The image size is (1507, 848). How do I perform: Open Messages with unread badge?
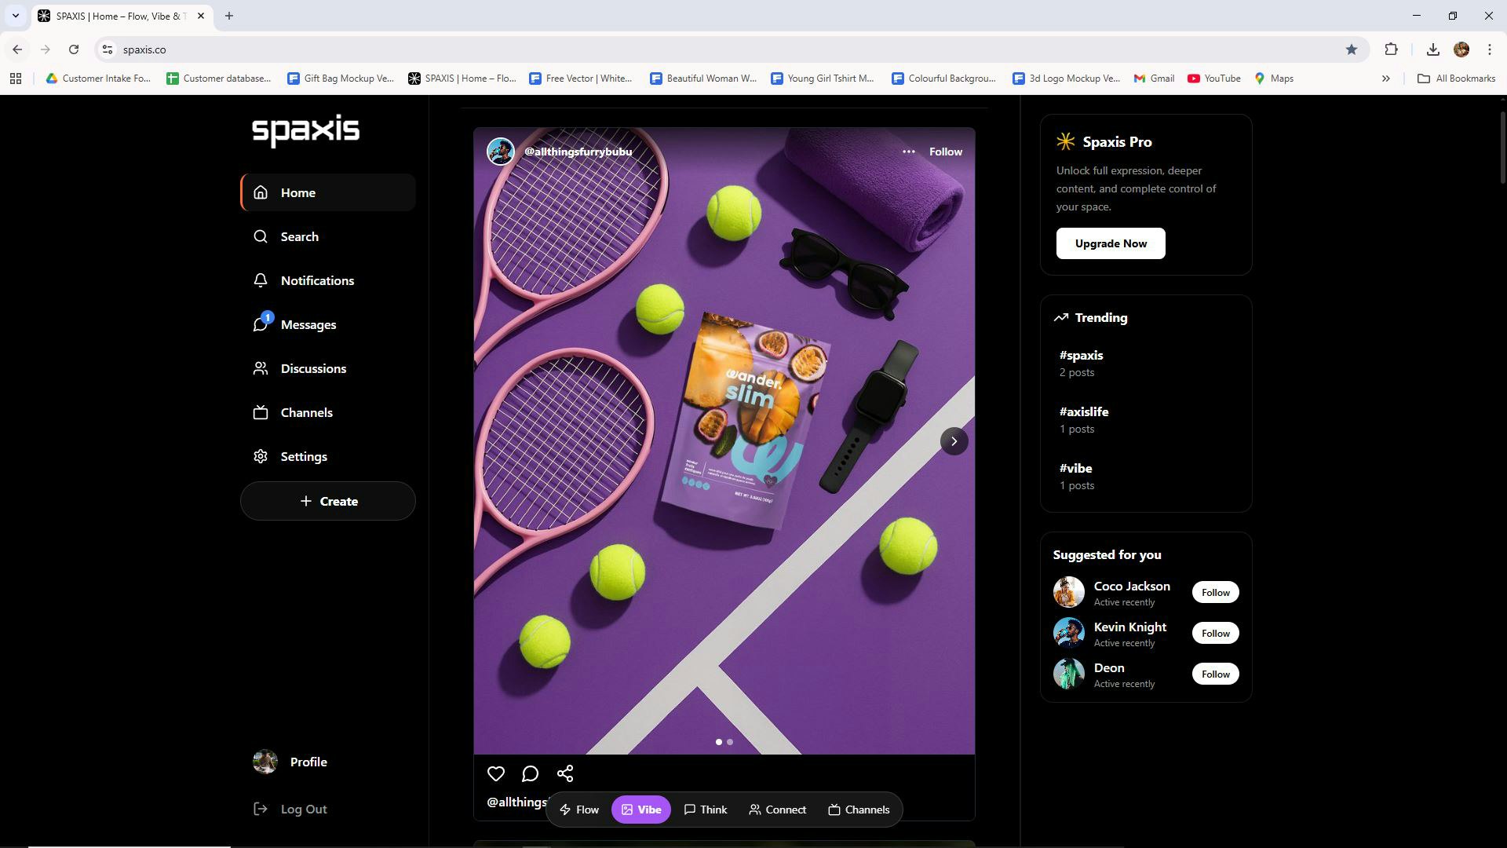[x=308, y=324]
